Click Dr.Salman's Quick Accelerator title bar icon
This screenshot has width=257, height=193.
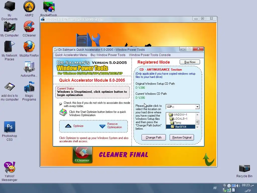coord(56,50)
